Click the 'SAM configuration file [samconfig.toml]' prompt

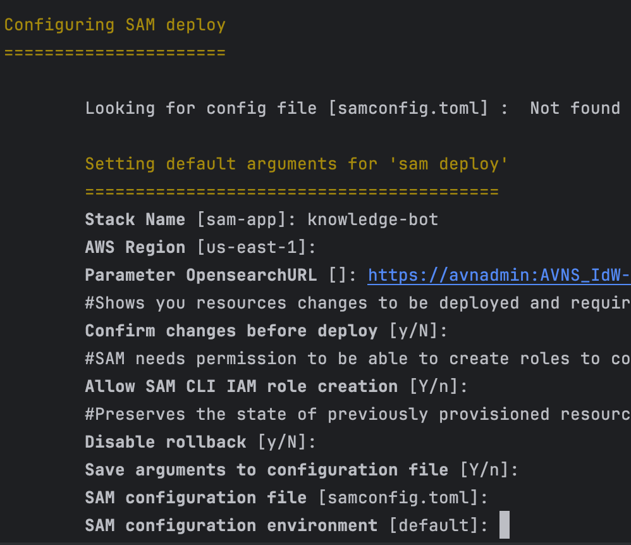[x=285, y=498]
